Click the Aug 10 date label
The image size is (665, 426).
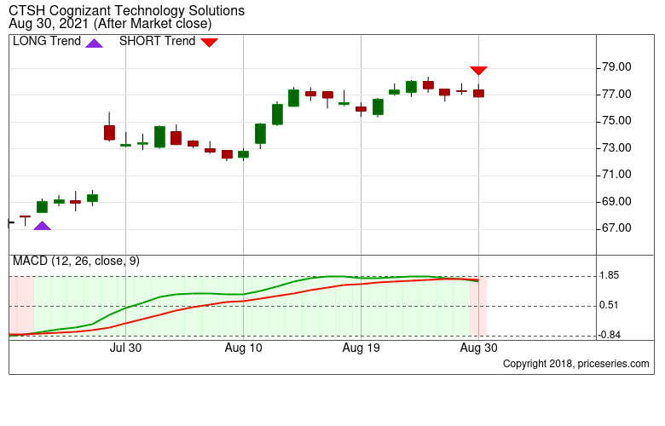coord(244,348)
